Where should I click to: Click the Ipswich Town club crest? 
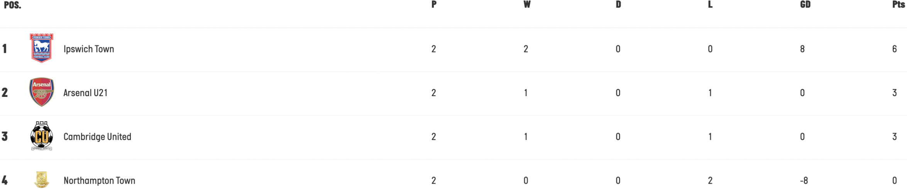(42, 48)
